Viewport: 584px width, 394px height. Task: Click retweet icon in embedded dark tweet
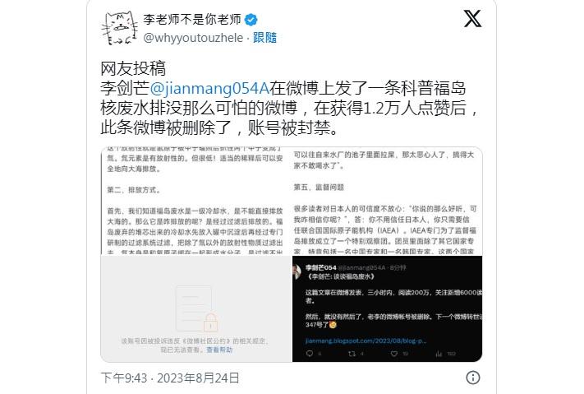click(x=352, y=354)
